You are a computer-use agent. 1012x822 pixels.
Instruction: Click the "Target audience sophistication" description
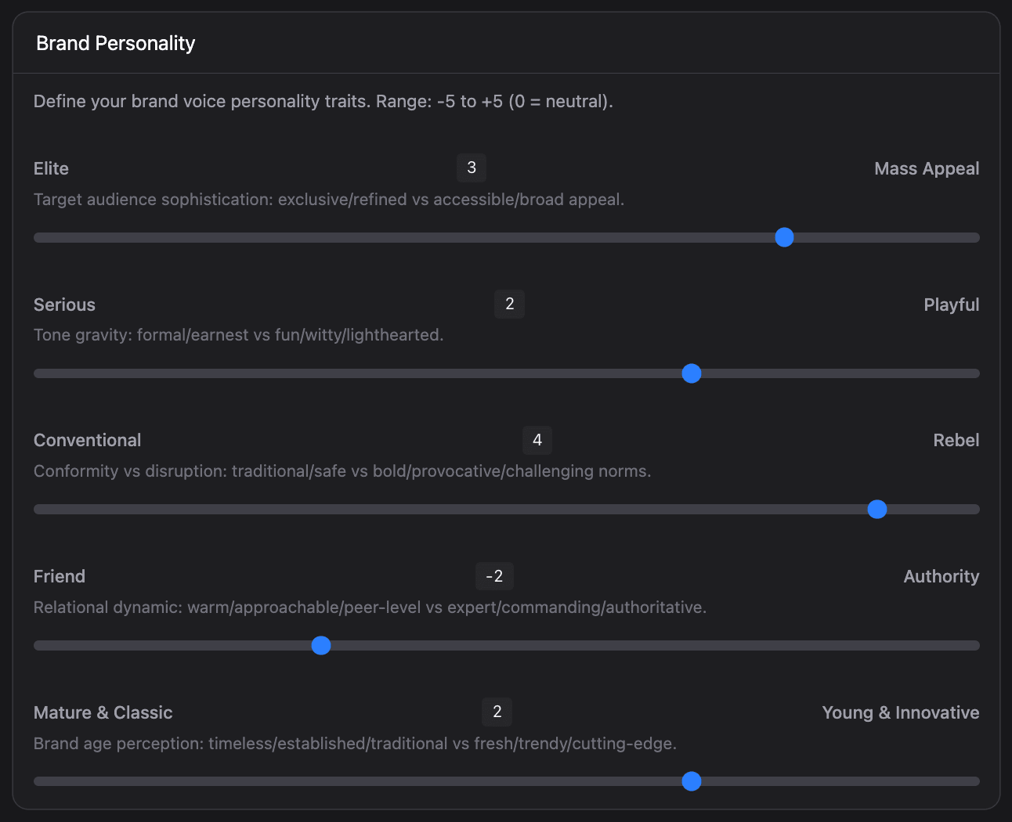(x=329, y=200)
